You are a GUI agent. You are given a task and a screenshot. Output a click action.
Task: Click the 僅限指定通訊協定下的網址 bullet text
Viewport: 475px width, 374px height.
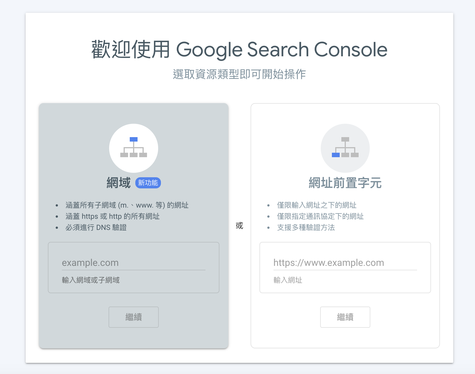coord(320,217)
